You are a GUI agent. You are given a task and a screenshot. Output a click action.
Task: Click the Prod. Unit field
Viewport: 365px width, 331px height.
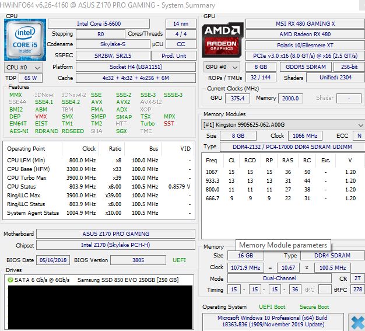click(174, 56)
